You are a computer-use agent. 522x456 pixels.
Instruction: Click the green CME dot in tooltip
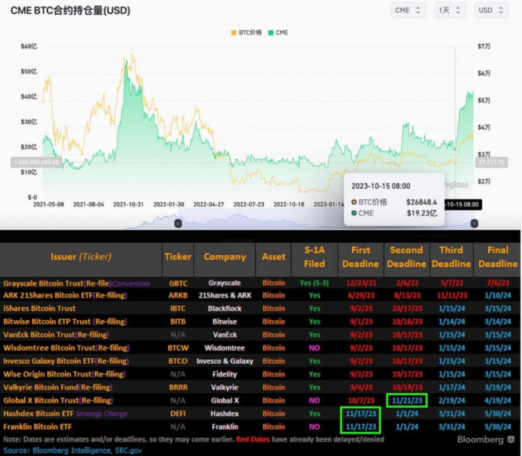353,213
